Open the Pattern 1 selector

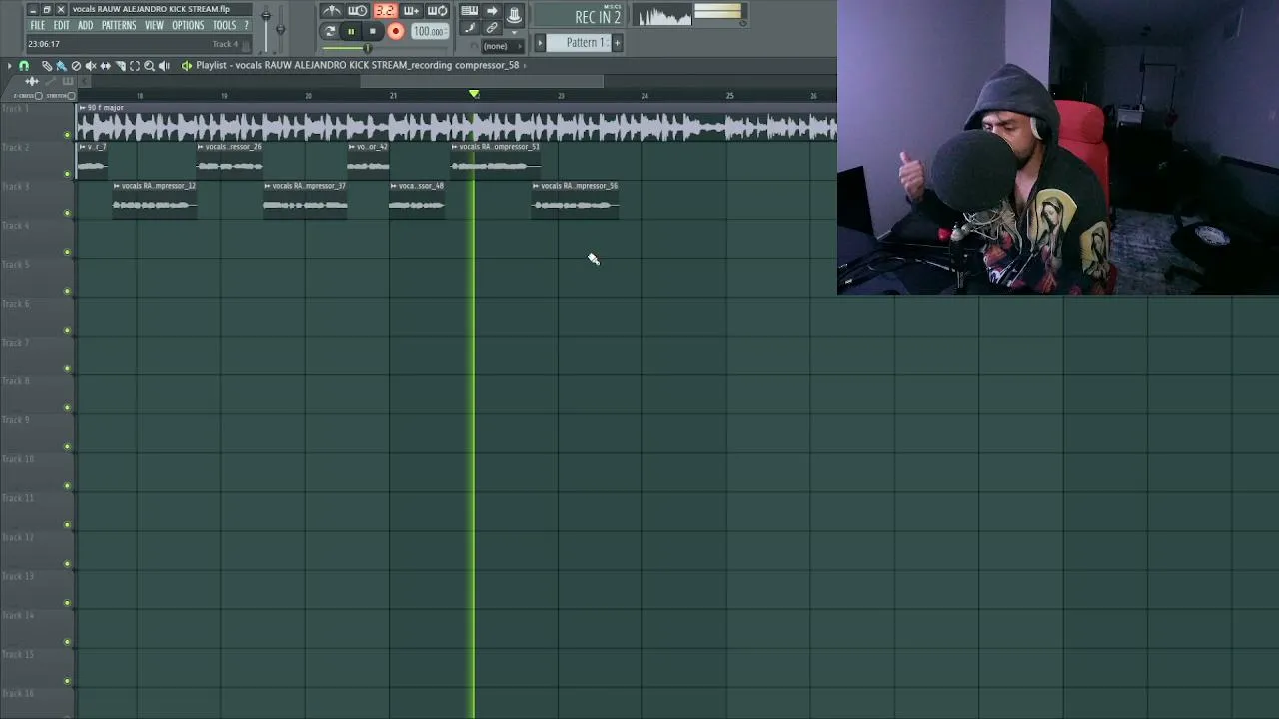[585, 43]
